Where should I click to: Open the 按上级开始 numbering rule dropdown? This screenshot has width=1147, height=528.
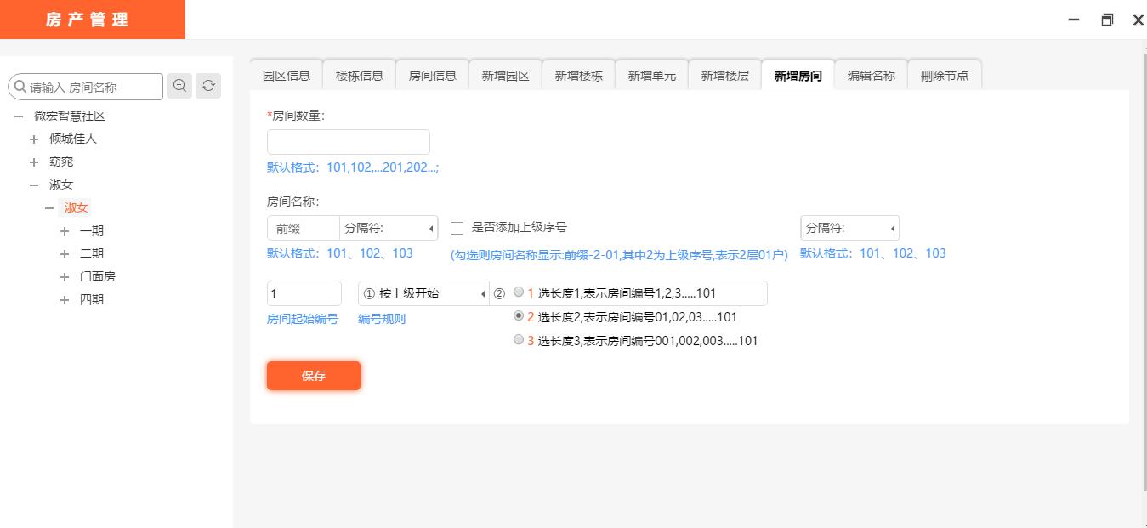pyautogui.click(x=424, y=293)
